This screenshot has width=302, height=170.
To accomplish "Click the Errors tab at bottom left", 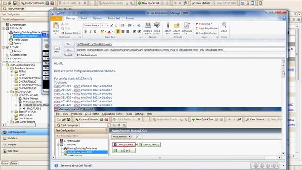I will [5, 163].
